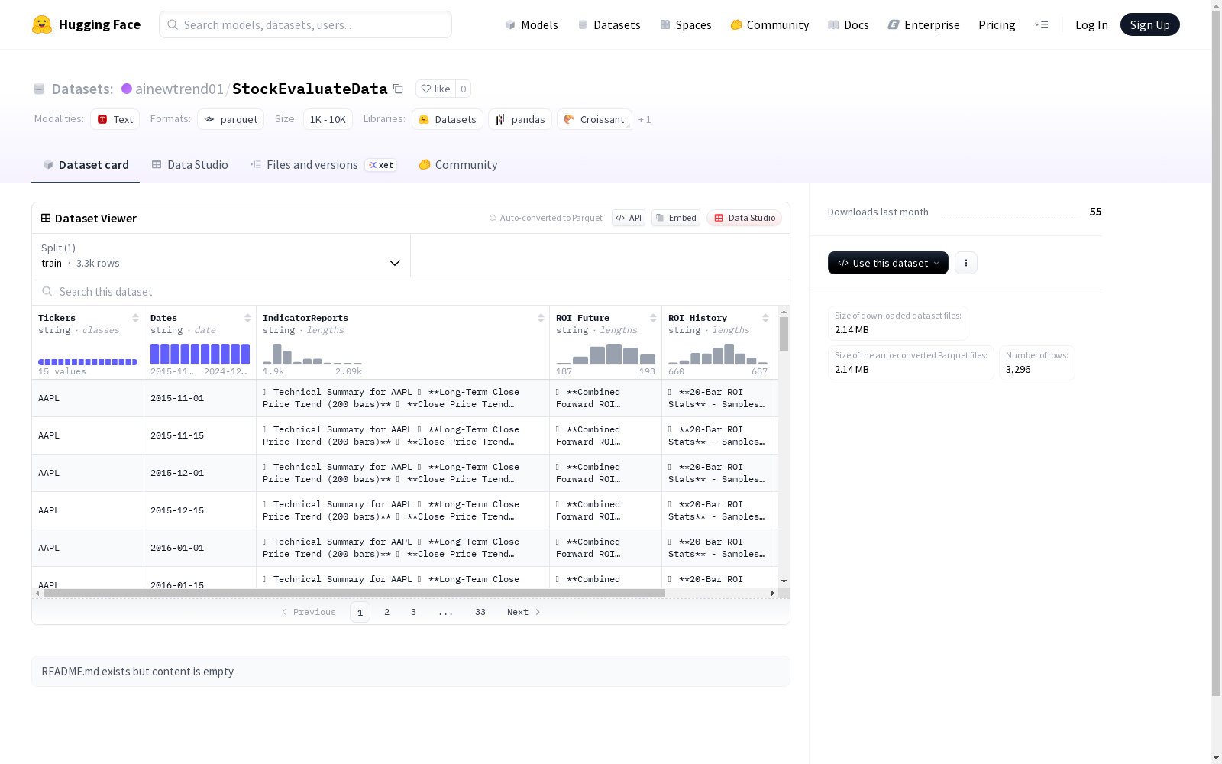Click the Sign Up button
The height and width of the screenshot is (764, 1222).
click(1150, 24)
